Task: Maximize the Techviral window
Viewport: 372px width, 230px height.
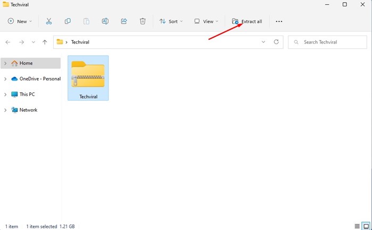Action: (345, 4)
